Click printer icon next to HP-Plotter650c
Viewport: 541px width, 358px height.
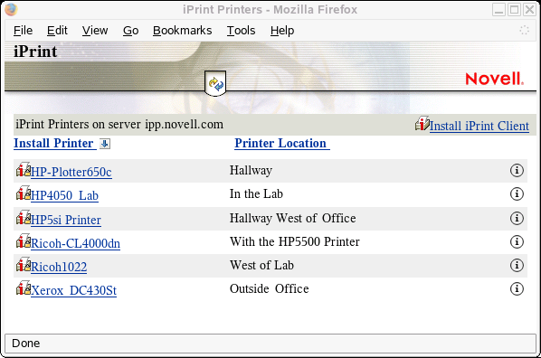(x=24, y=169)
